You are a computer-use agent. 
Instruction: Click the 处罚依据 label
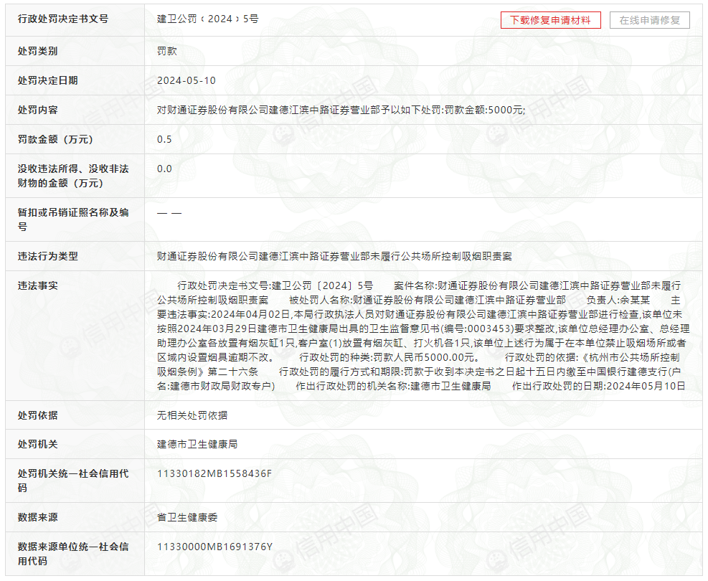coord(37,415)
